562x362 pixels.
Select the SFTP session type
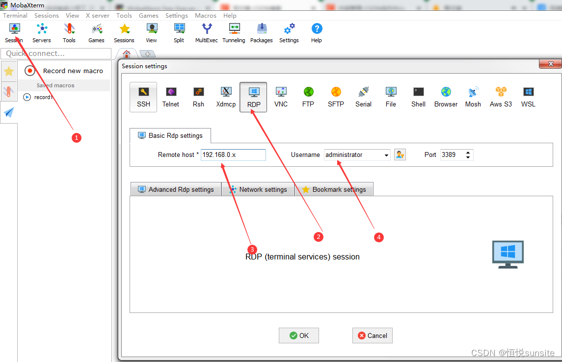click(x=336, y=97)
